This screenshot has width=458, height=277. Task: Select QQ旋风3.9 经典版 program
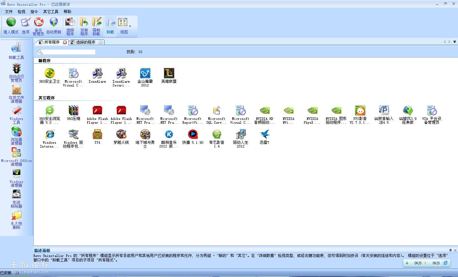point(408,115)
